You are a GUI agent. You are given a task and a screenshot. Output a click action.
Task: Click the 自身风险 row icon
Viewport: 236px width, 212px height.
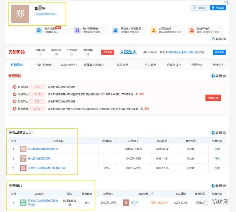coord(14,87)
